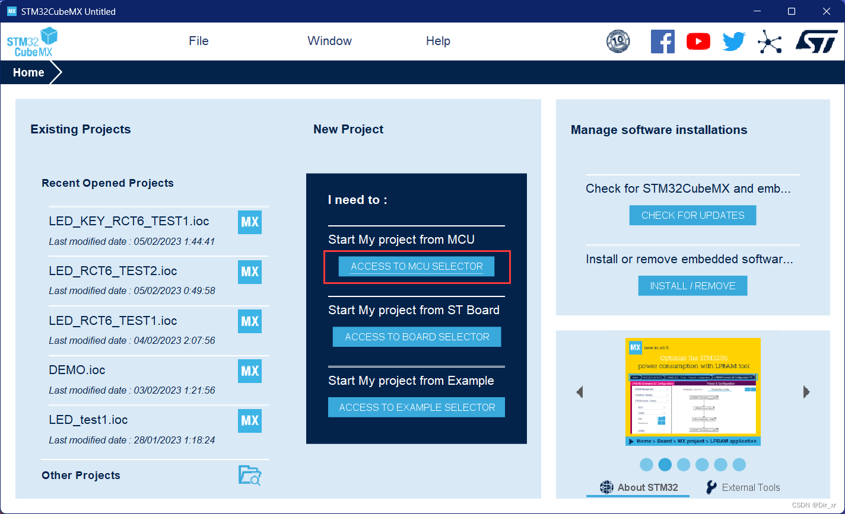Click the Home breadcrumb

pos(28,72)
